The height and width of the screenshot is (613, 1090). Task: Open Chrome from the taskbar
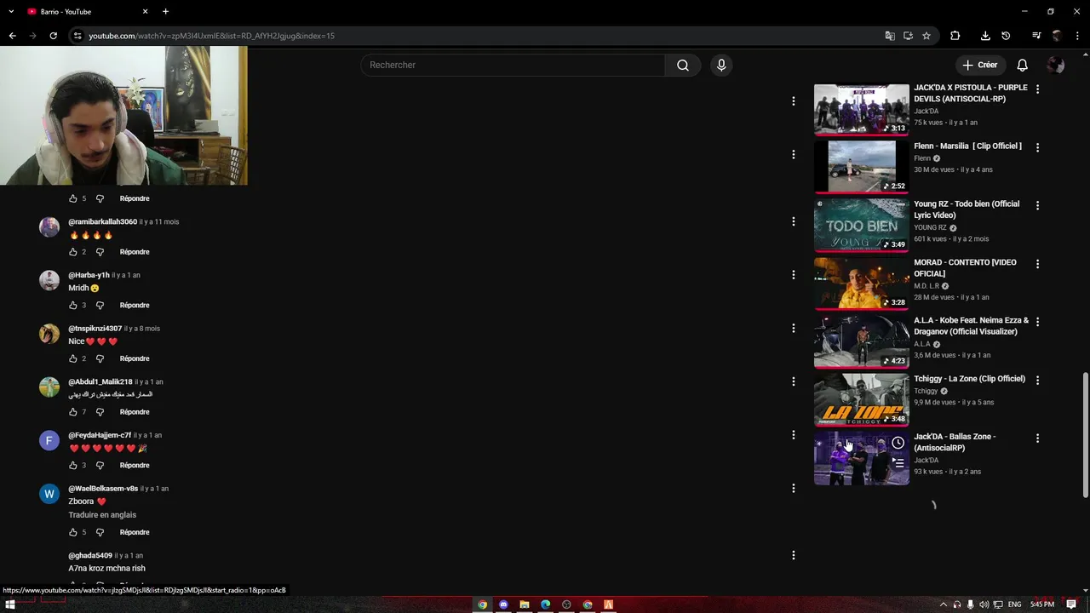coord(482,604)
